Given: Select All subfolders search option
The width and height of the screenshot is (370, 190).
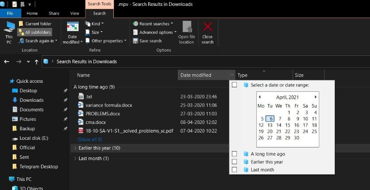Looking at the screenshot, I should (x=35, y=32).
